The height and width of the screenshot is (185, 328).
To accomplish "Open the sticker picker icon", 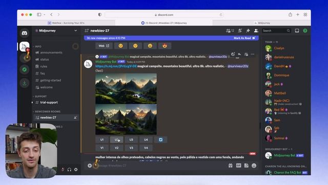I will tap(246, 165).
